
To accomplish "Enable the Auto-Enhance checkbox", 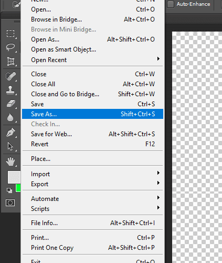I will click(171, 4).
